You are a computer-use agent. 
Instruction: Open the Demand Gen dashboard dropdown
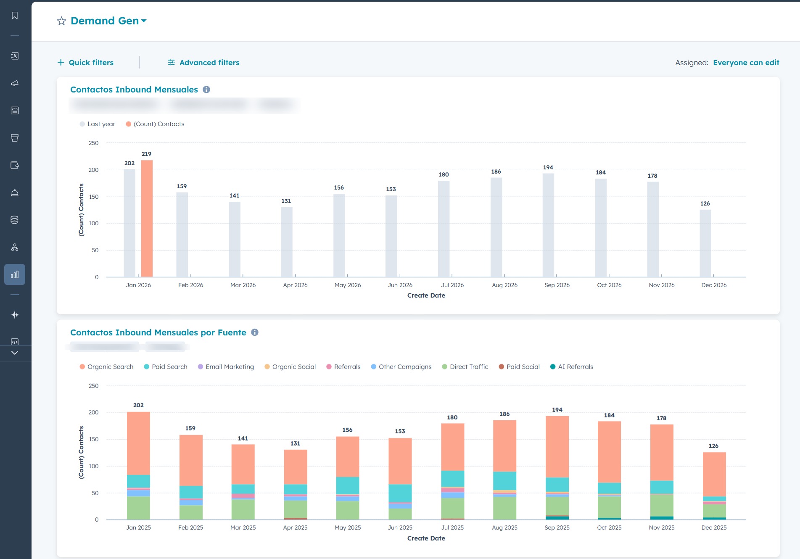(108, 21)
